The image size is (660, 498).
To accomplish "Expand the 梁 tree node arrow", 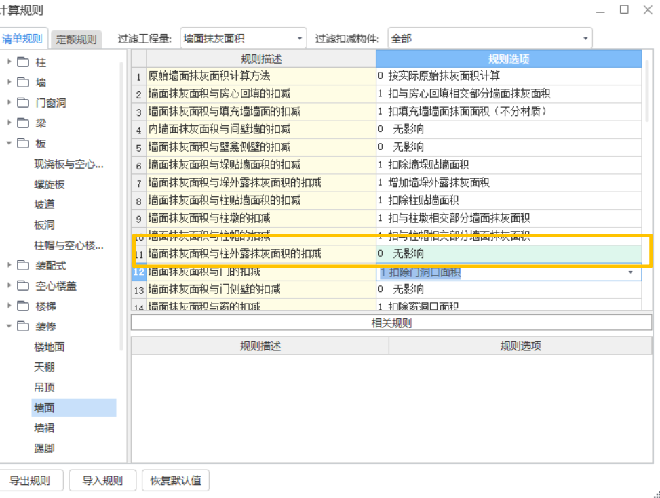I will tap(9, 123).
